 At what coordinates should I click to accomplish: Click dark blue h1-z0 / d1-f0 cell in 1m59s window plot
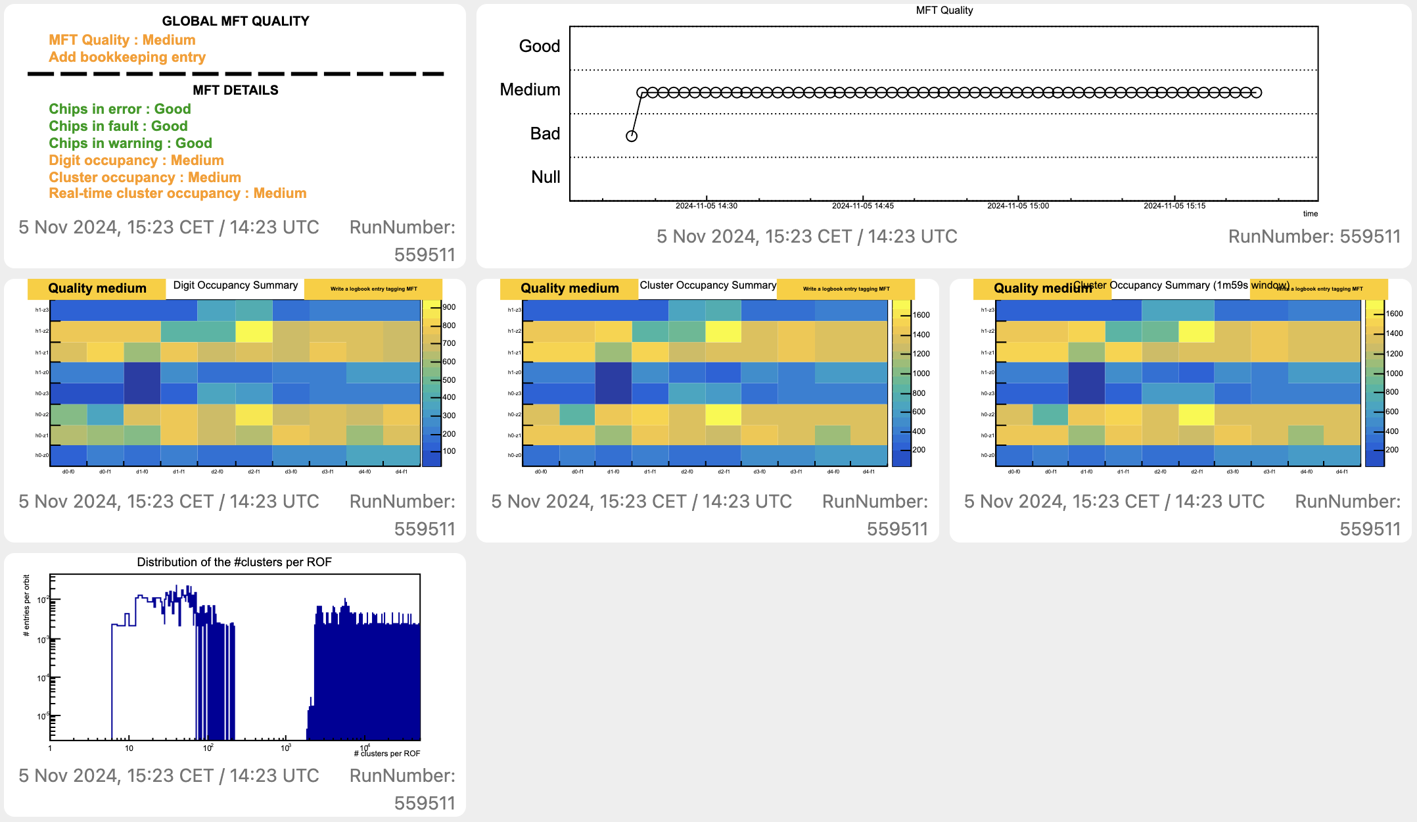point(1087,373)
